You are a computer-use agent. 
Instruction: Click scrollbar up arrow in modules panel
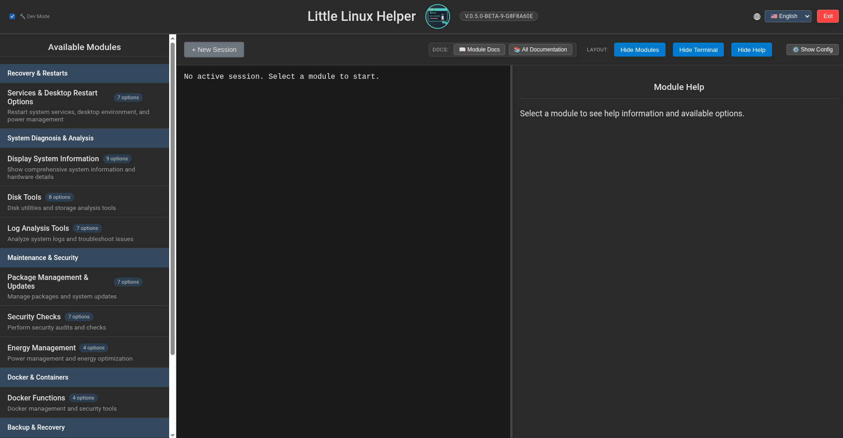coord(173,38)
